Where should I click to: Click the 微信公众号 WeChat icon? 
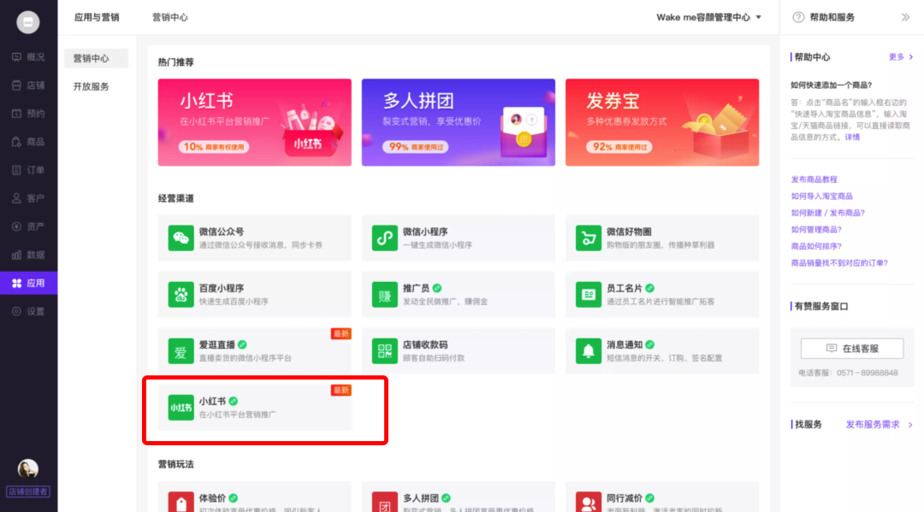181,238
